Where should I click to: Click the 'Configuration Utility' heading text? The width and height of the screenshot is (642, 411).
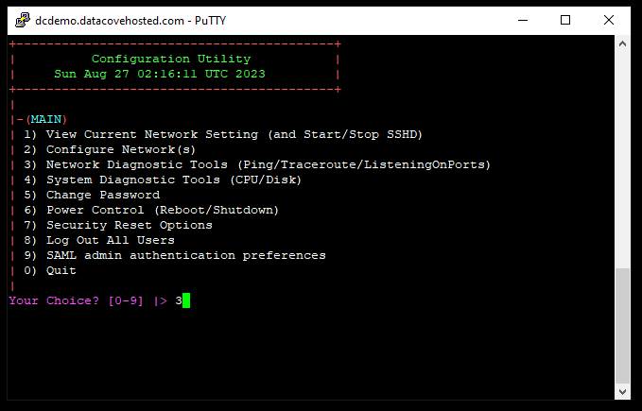pos(171,59)
